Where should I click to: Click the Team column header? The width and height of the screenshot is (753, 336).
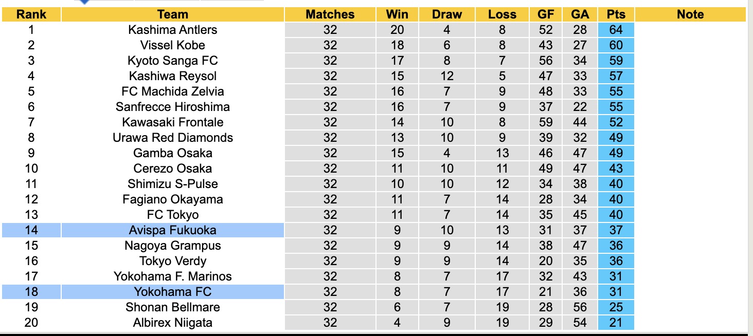173,14
